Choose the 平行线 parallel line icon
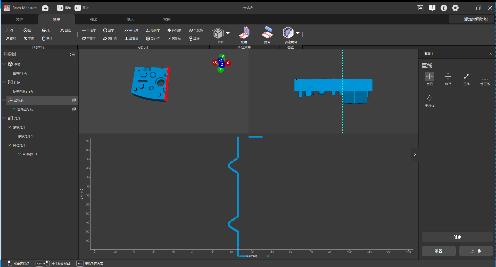Screen dimensions: 496x267 (429, 101)
